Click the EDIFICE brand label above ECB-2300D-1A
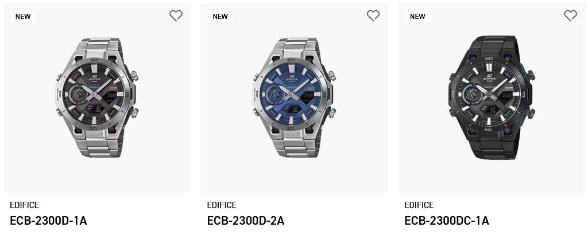The image size is (588, 235). coord(24,205)
